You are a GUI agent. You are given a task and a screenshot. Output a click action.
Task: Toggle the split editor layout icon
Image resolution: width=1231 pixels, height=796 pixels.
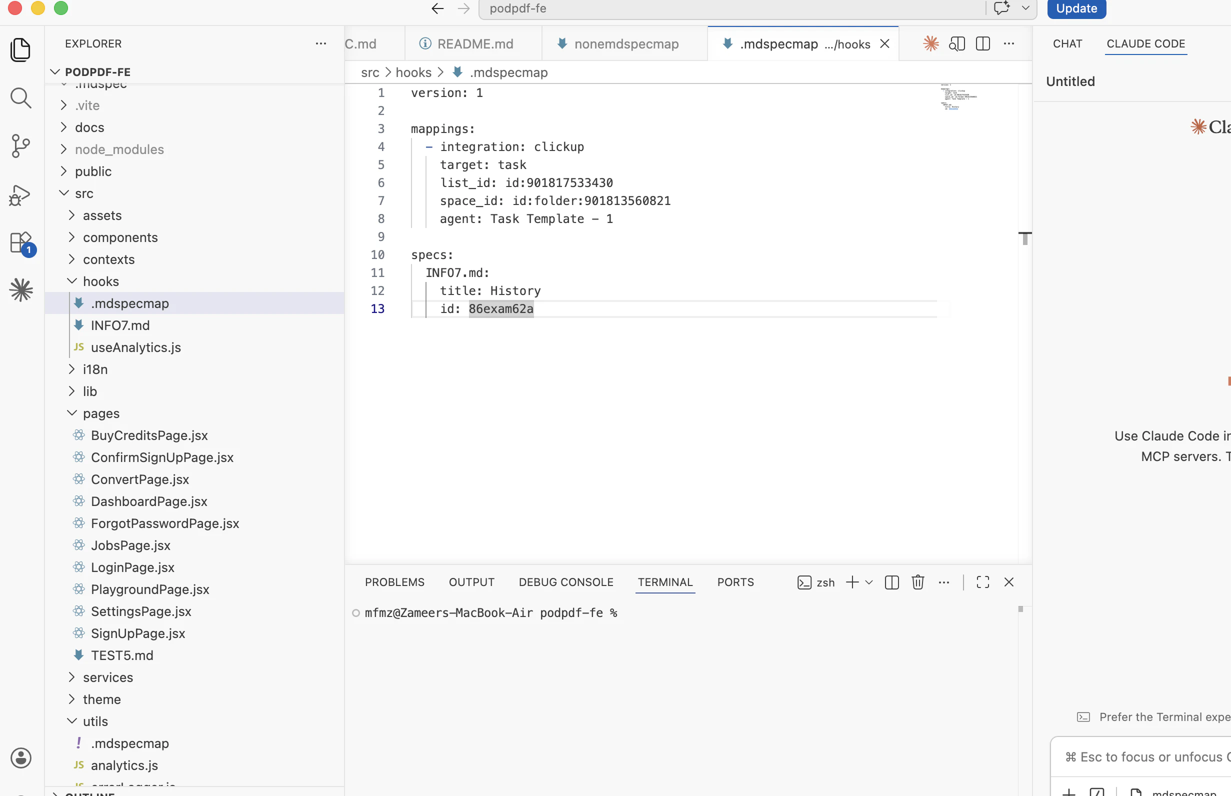point(982,43)
